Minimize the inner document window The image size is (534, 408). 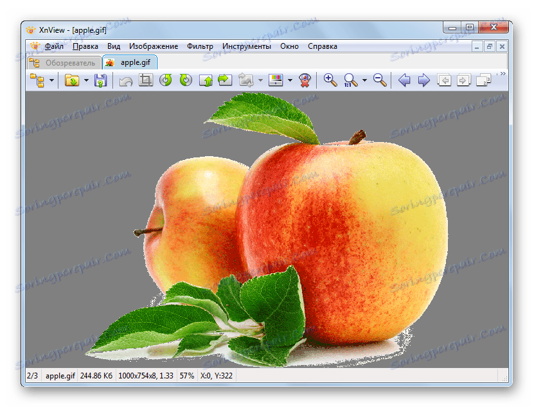coord(477,47)
